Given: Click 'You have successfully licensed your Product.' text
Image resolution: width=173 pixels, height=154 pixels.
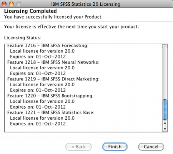Looking at the screenshot, I should click(x=53, y=17).
